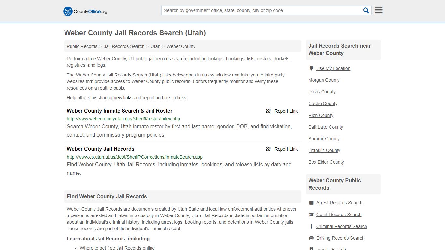445x250 pixels.
Task: Open Morgan County jail records
Action: 324,80
